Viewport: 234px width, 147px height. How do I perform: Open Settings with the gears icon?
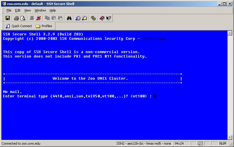click(93, 18)
